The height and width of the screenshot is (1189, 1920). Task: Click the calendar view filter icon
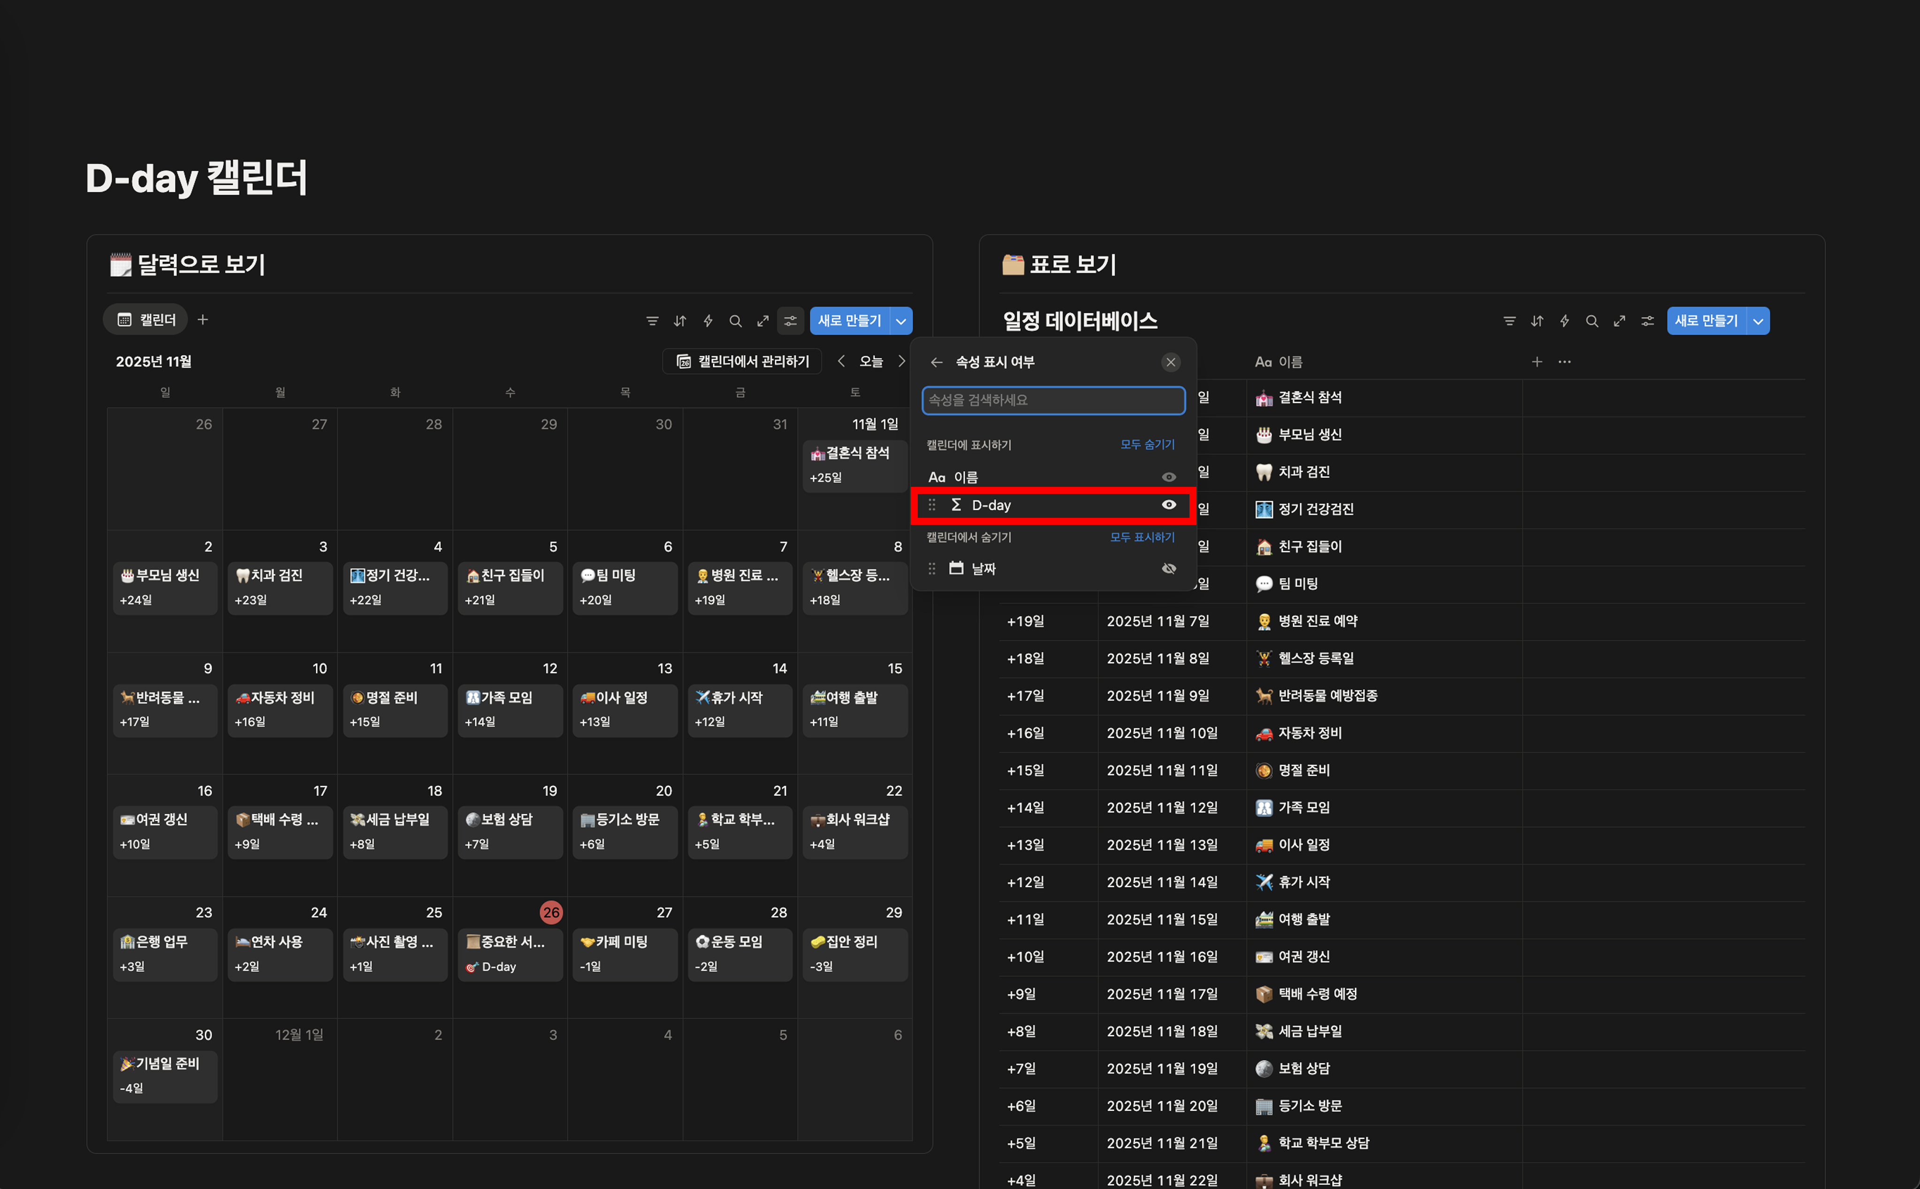pos(652,321)
